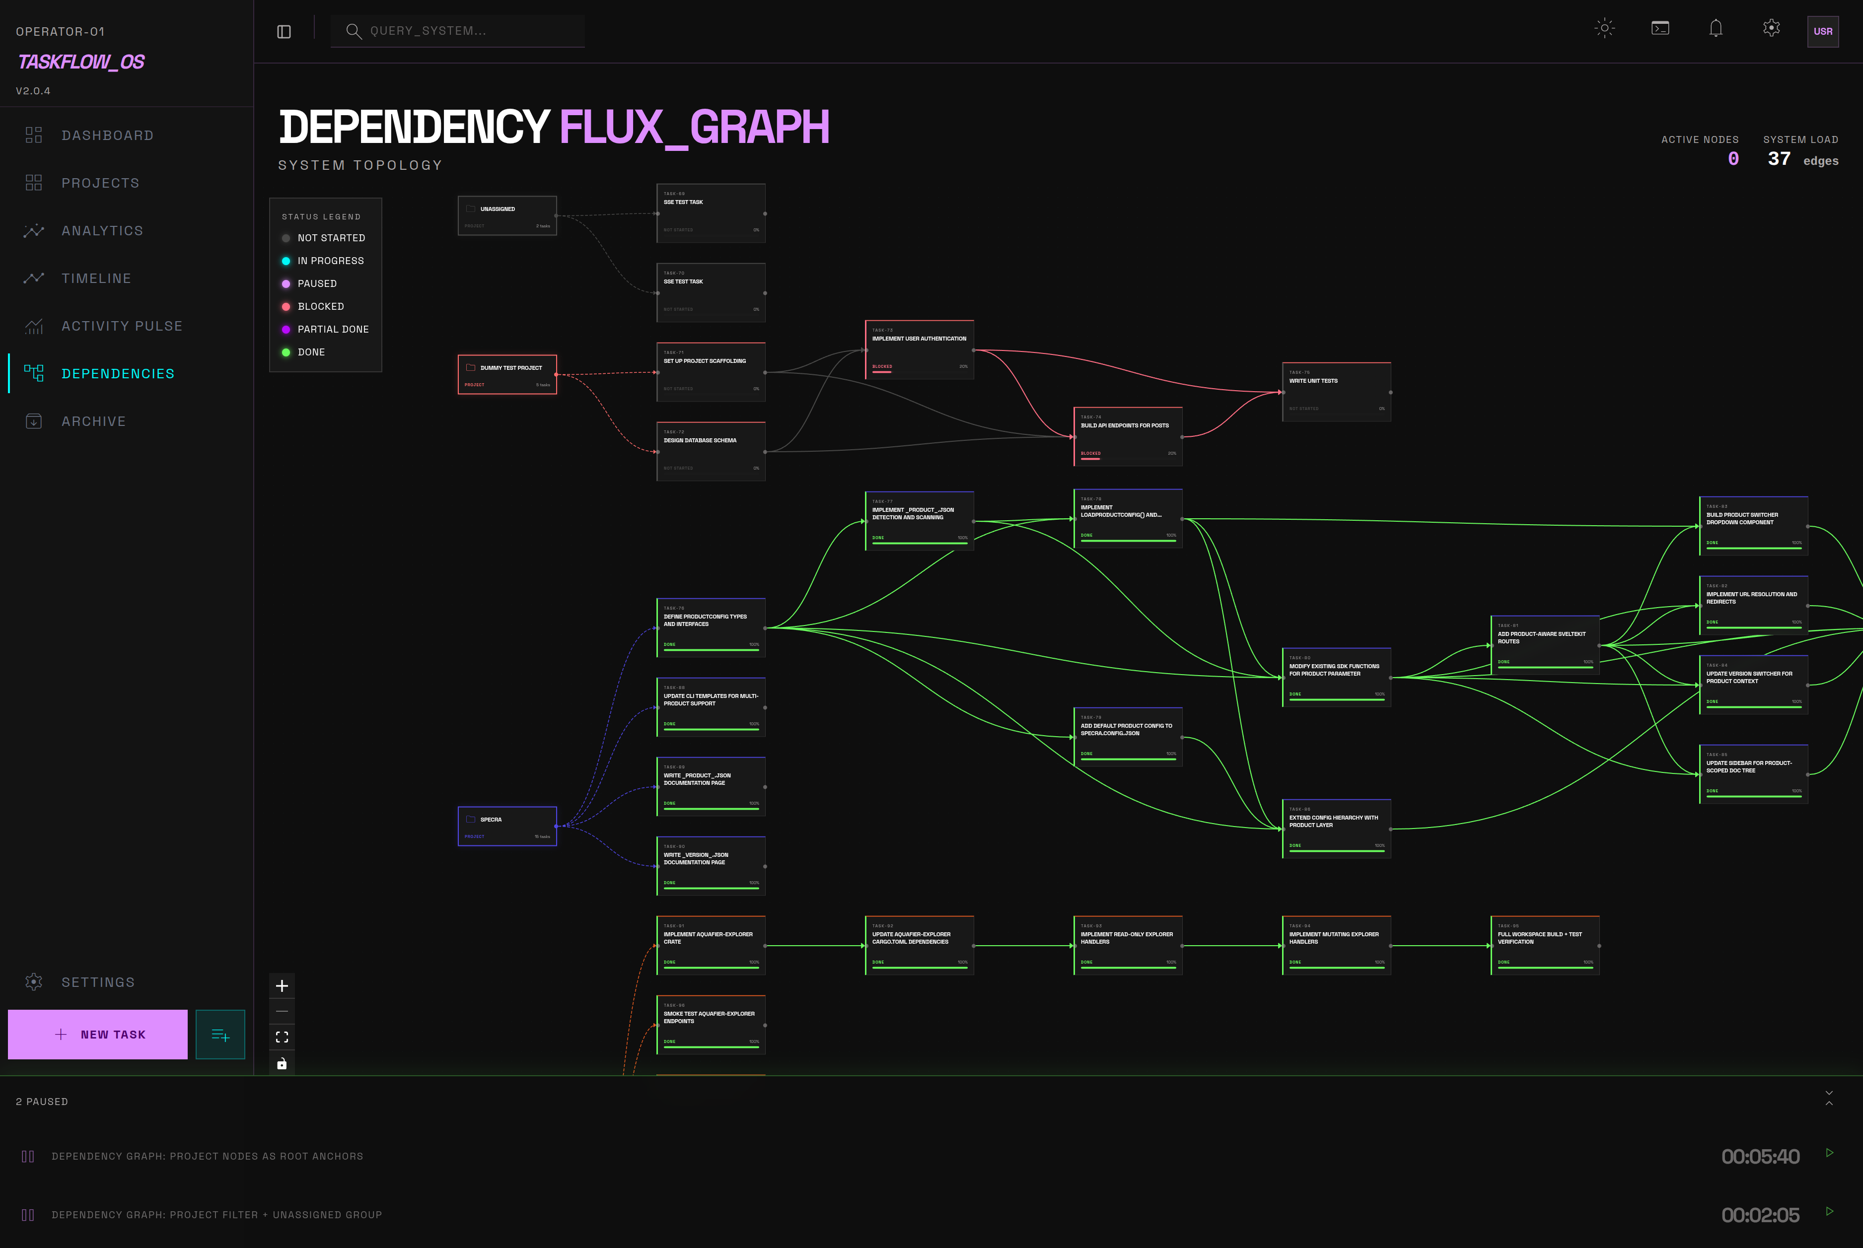Screen dimensions: 1863x1248
Task: Click the brightness/theme sun icon
Action: click(1604, 29)
